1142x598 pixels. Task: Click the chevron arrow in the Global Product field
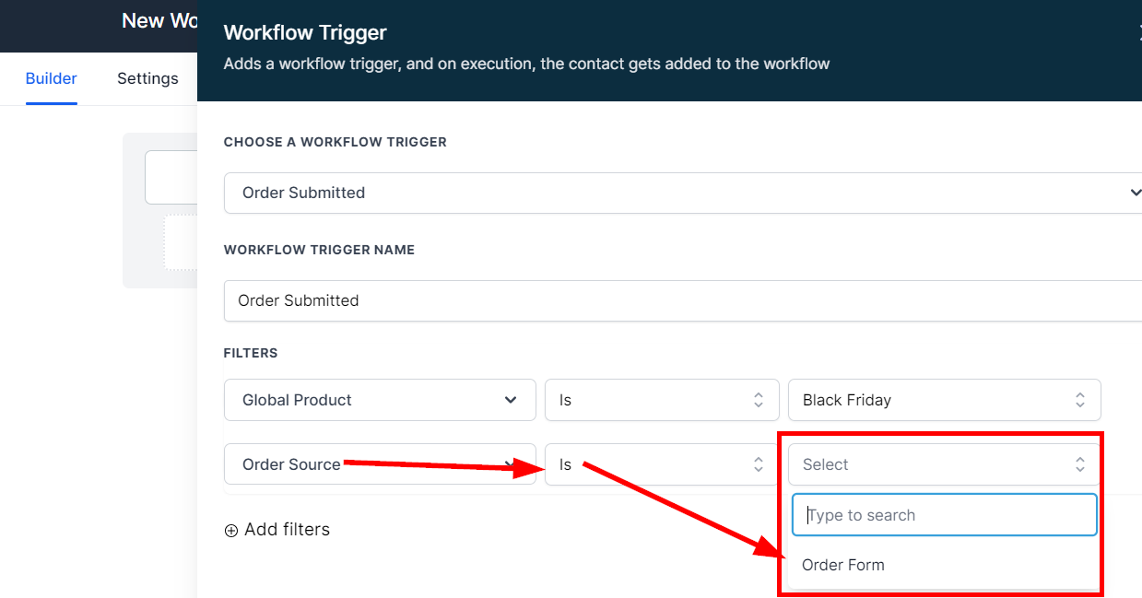(x=511, y=400)
